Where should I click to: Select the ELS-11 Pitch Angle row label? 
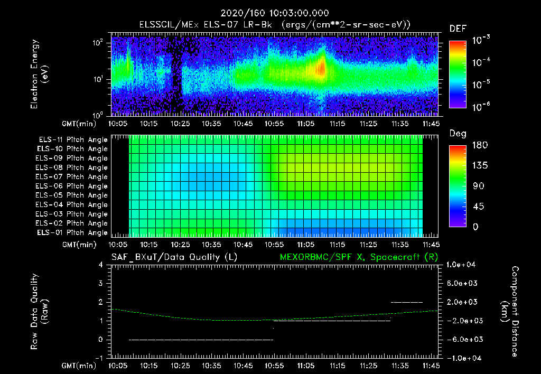click(x=73, y=140)
